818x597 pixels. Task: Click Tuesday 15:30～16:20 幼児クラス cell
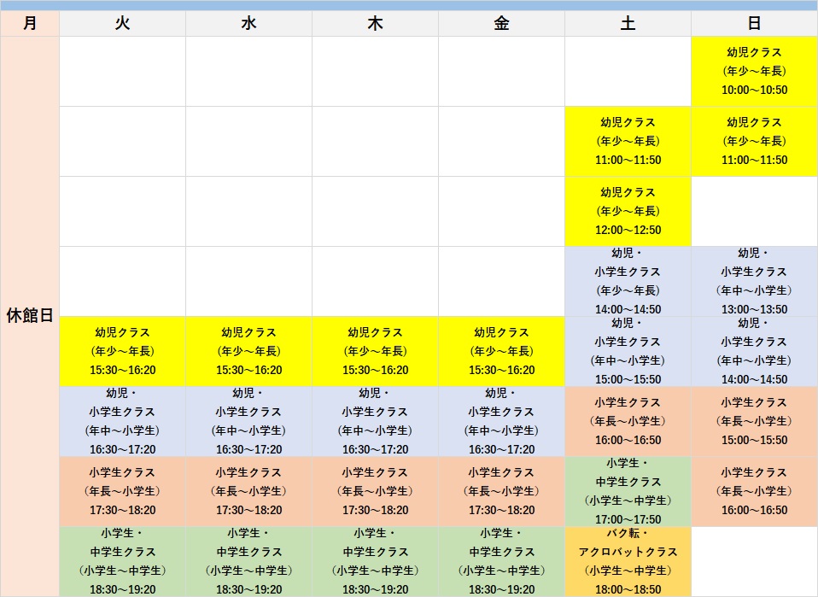pos(122,351)
